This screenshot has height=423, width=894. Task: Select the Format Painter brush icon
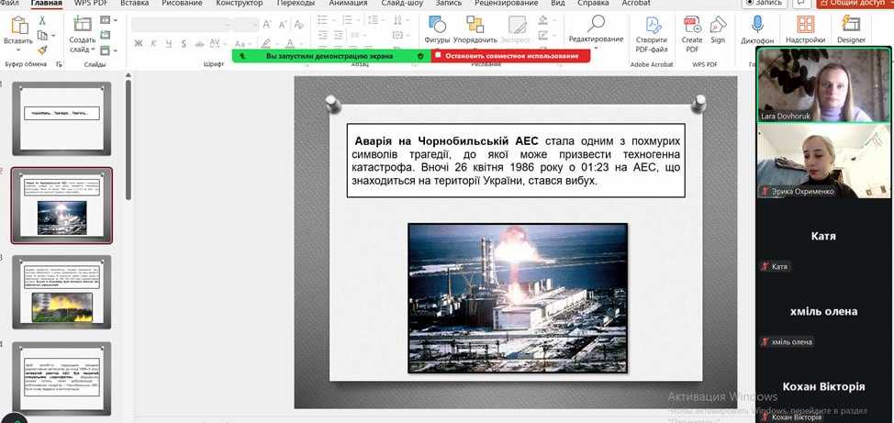(43, 50)
